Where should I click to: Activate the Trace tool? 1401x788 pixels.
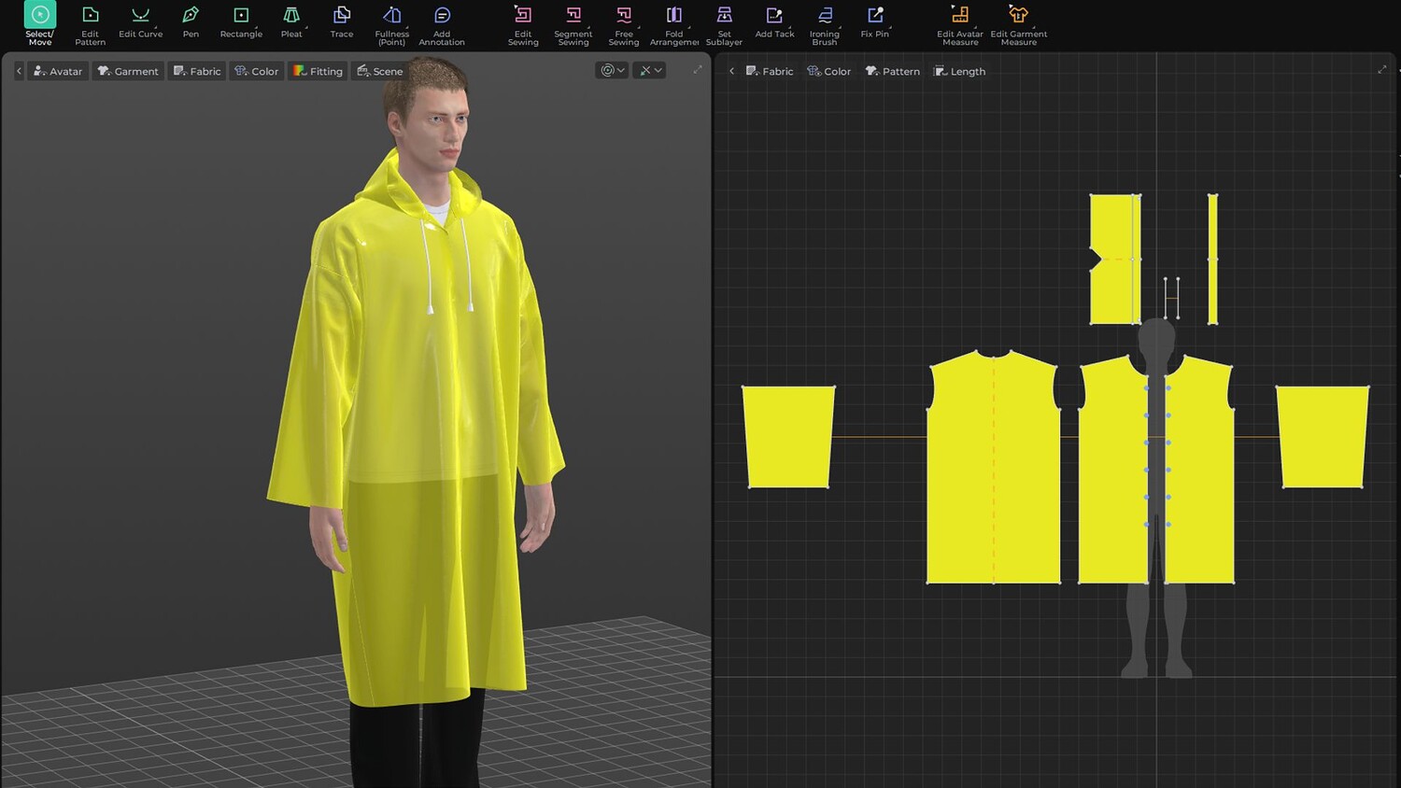(x=342, y=21)
